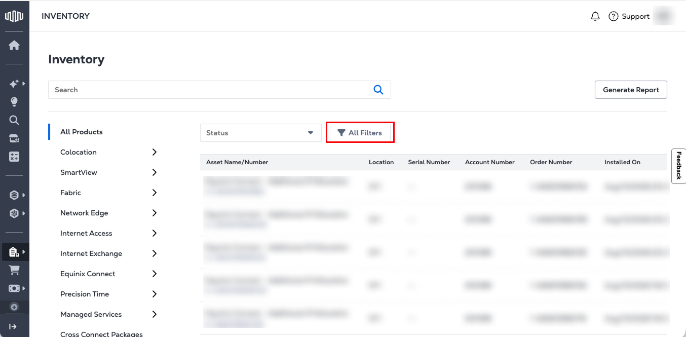Image resolution: width=686 pixels, height=337 pixels.
Task: Click the INVENTORY title in top bar
Action: point(65,16)
